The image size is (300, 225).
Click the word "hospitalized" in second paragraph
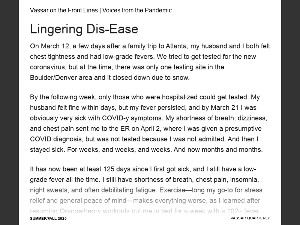[179, 97]
